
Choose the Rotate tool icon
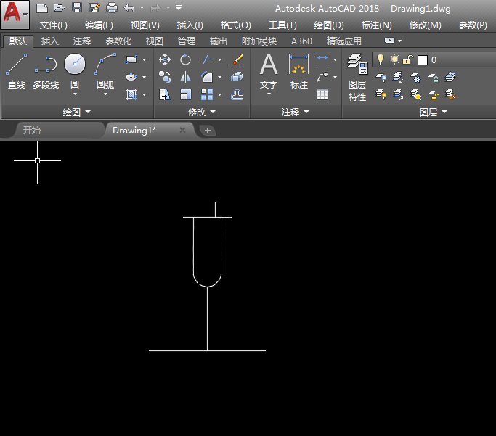pos(186,59)
